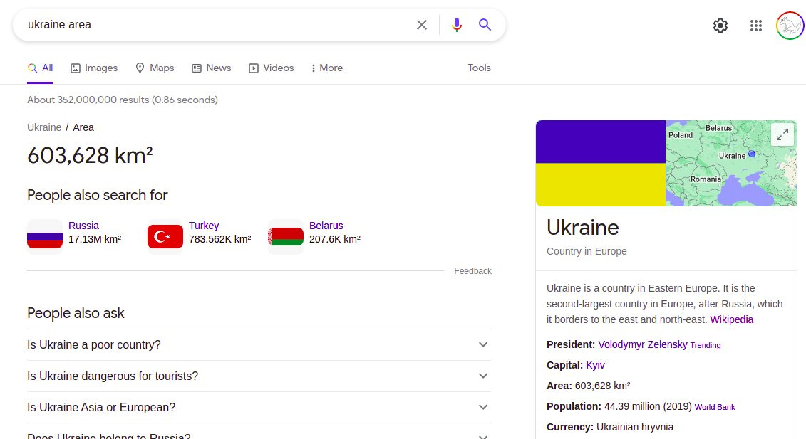Expand 'Is Ukraine Asia or European?' question
The image size is (806, 439).
(x=259, y=407)
